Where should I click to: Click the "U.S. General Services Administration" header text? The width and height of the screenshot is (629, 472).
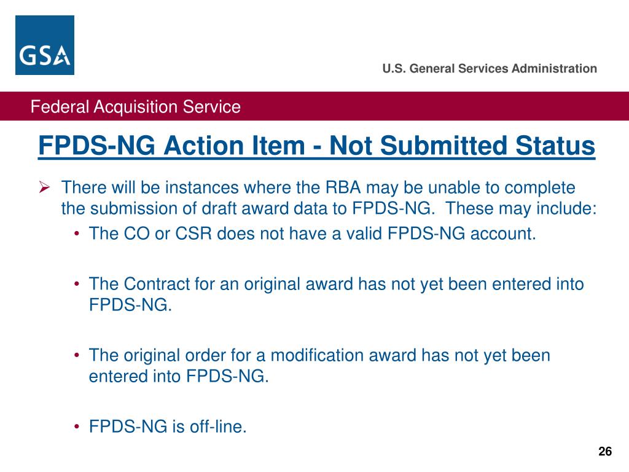tap(489, 68)
